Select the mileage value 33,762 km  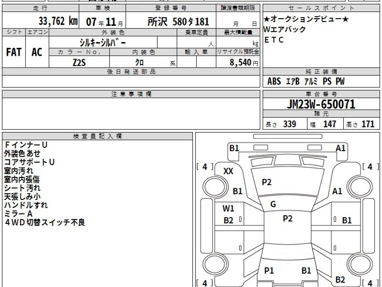tap(58, 21)
